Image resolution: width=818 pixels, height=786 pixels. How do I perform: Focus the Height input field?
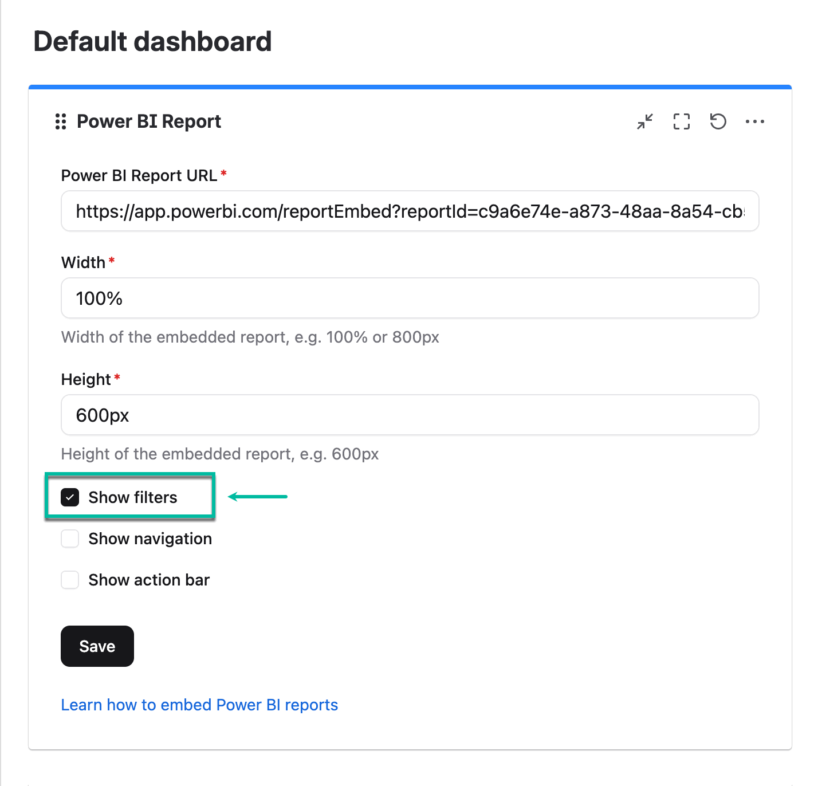[410, 415]
